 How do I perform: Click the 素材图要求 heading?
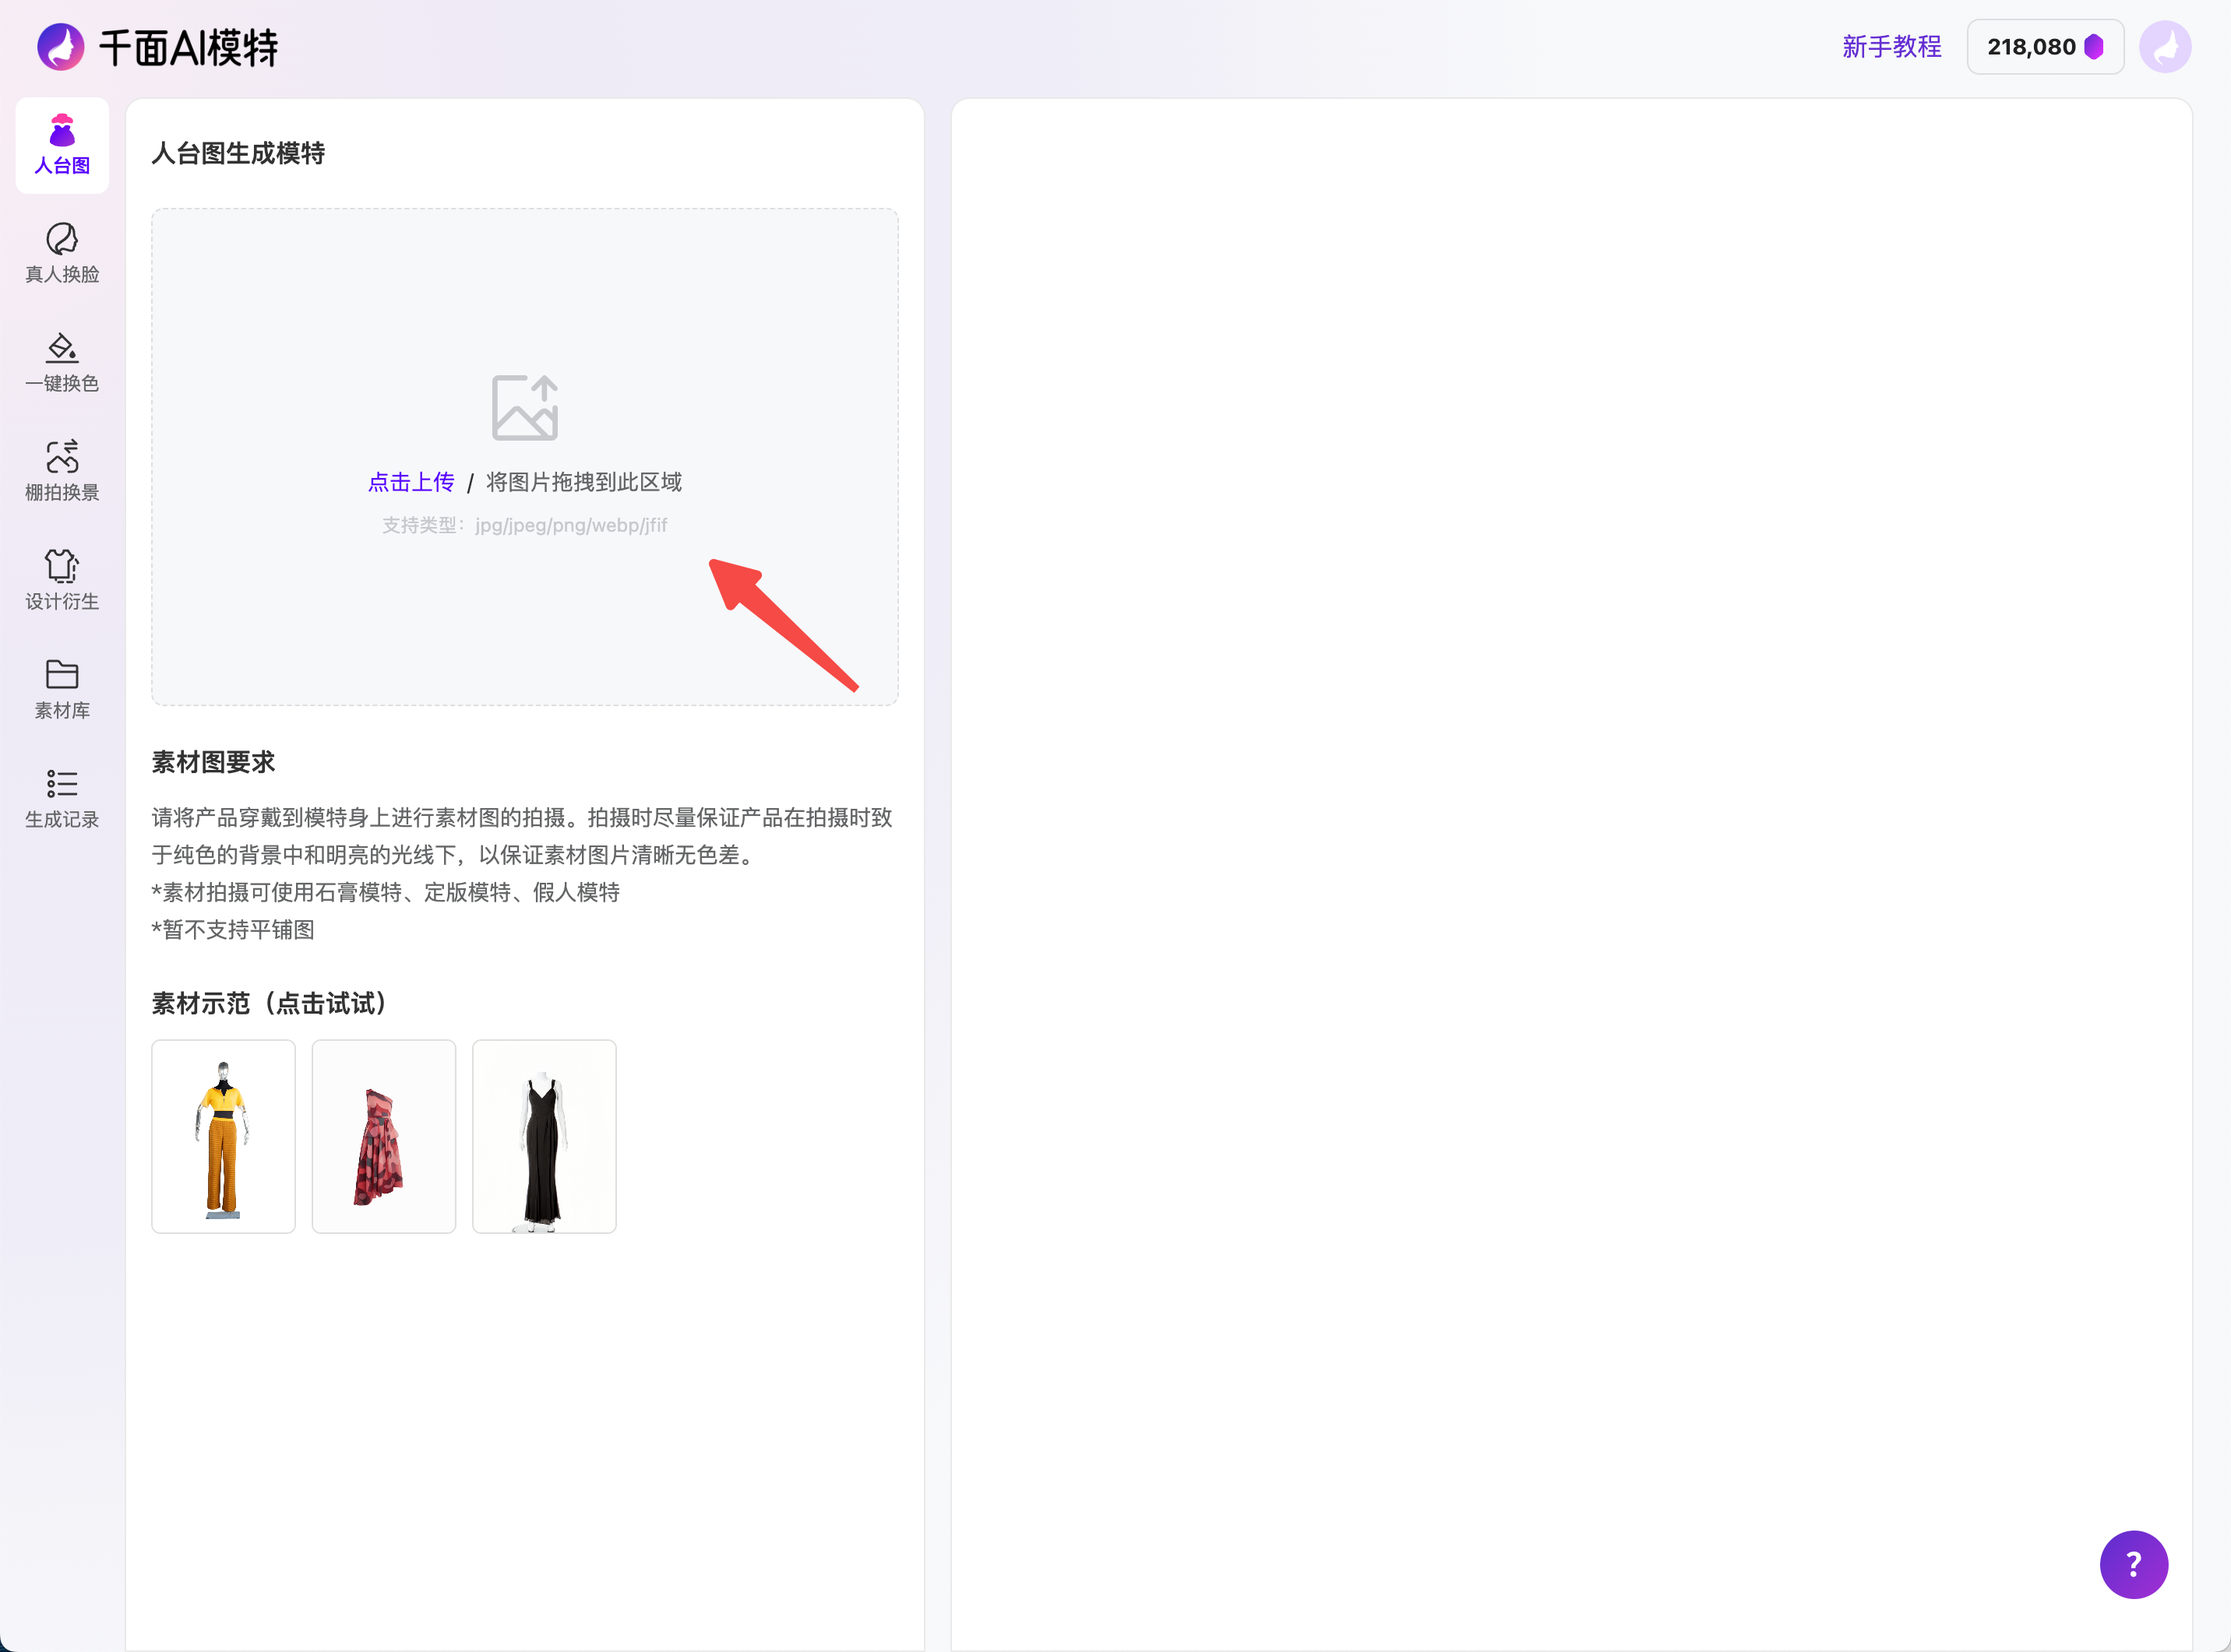213,762
